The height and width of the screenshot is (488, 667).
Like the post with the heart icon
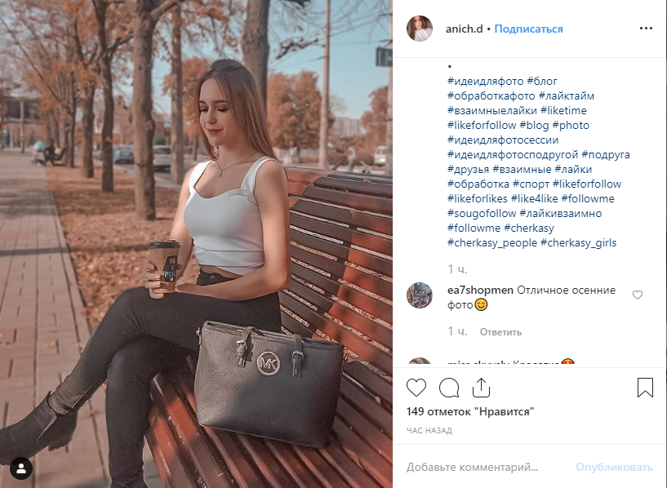coord(416,388)
